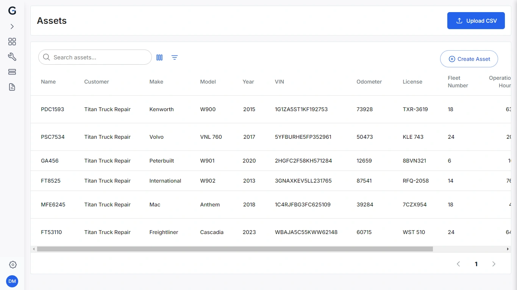This screenshot has width=517, height=290.
Task: Sort by Customer column header
Action: pyautogui.click(x=97, y=82)
